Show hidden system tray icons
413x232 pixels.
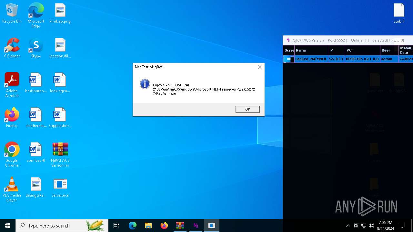click(x=348, y=226)
